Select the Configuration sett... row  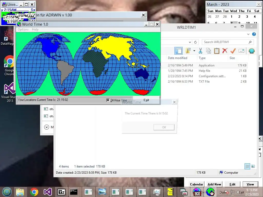tap(204, 76)
